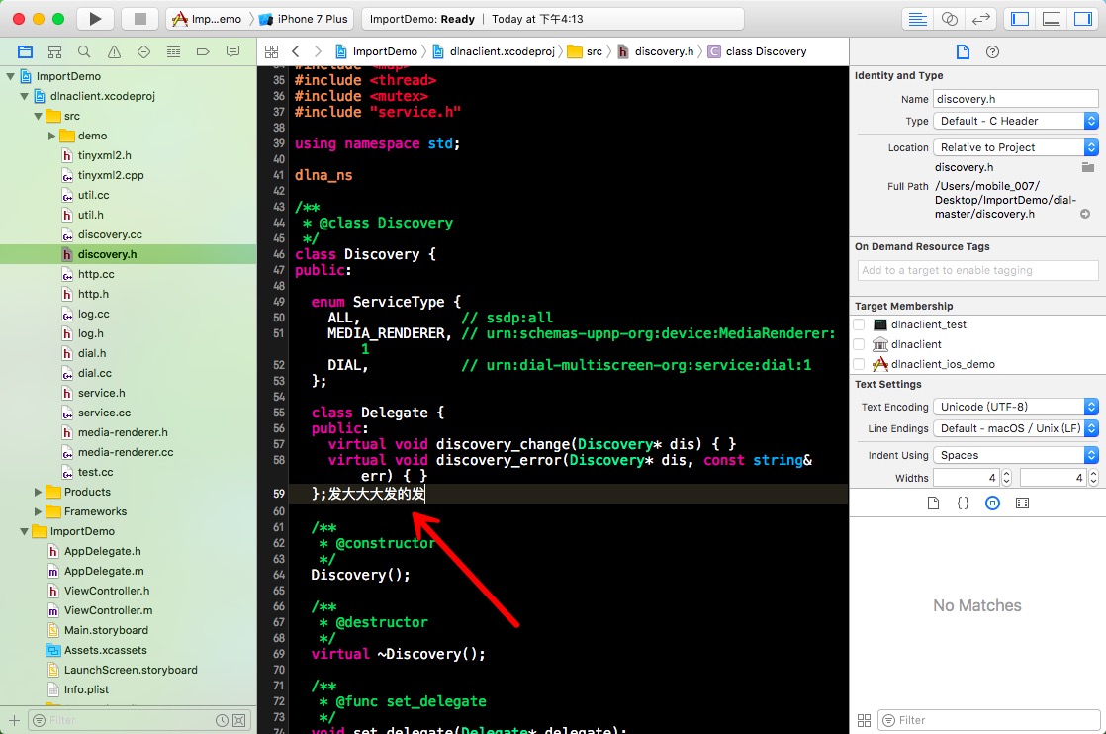Image resolution: width=1106 pixels, height=734 pixels.
Task: Hide the Utilities right panel
Action: tap(1081, 19)
